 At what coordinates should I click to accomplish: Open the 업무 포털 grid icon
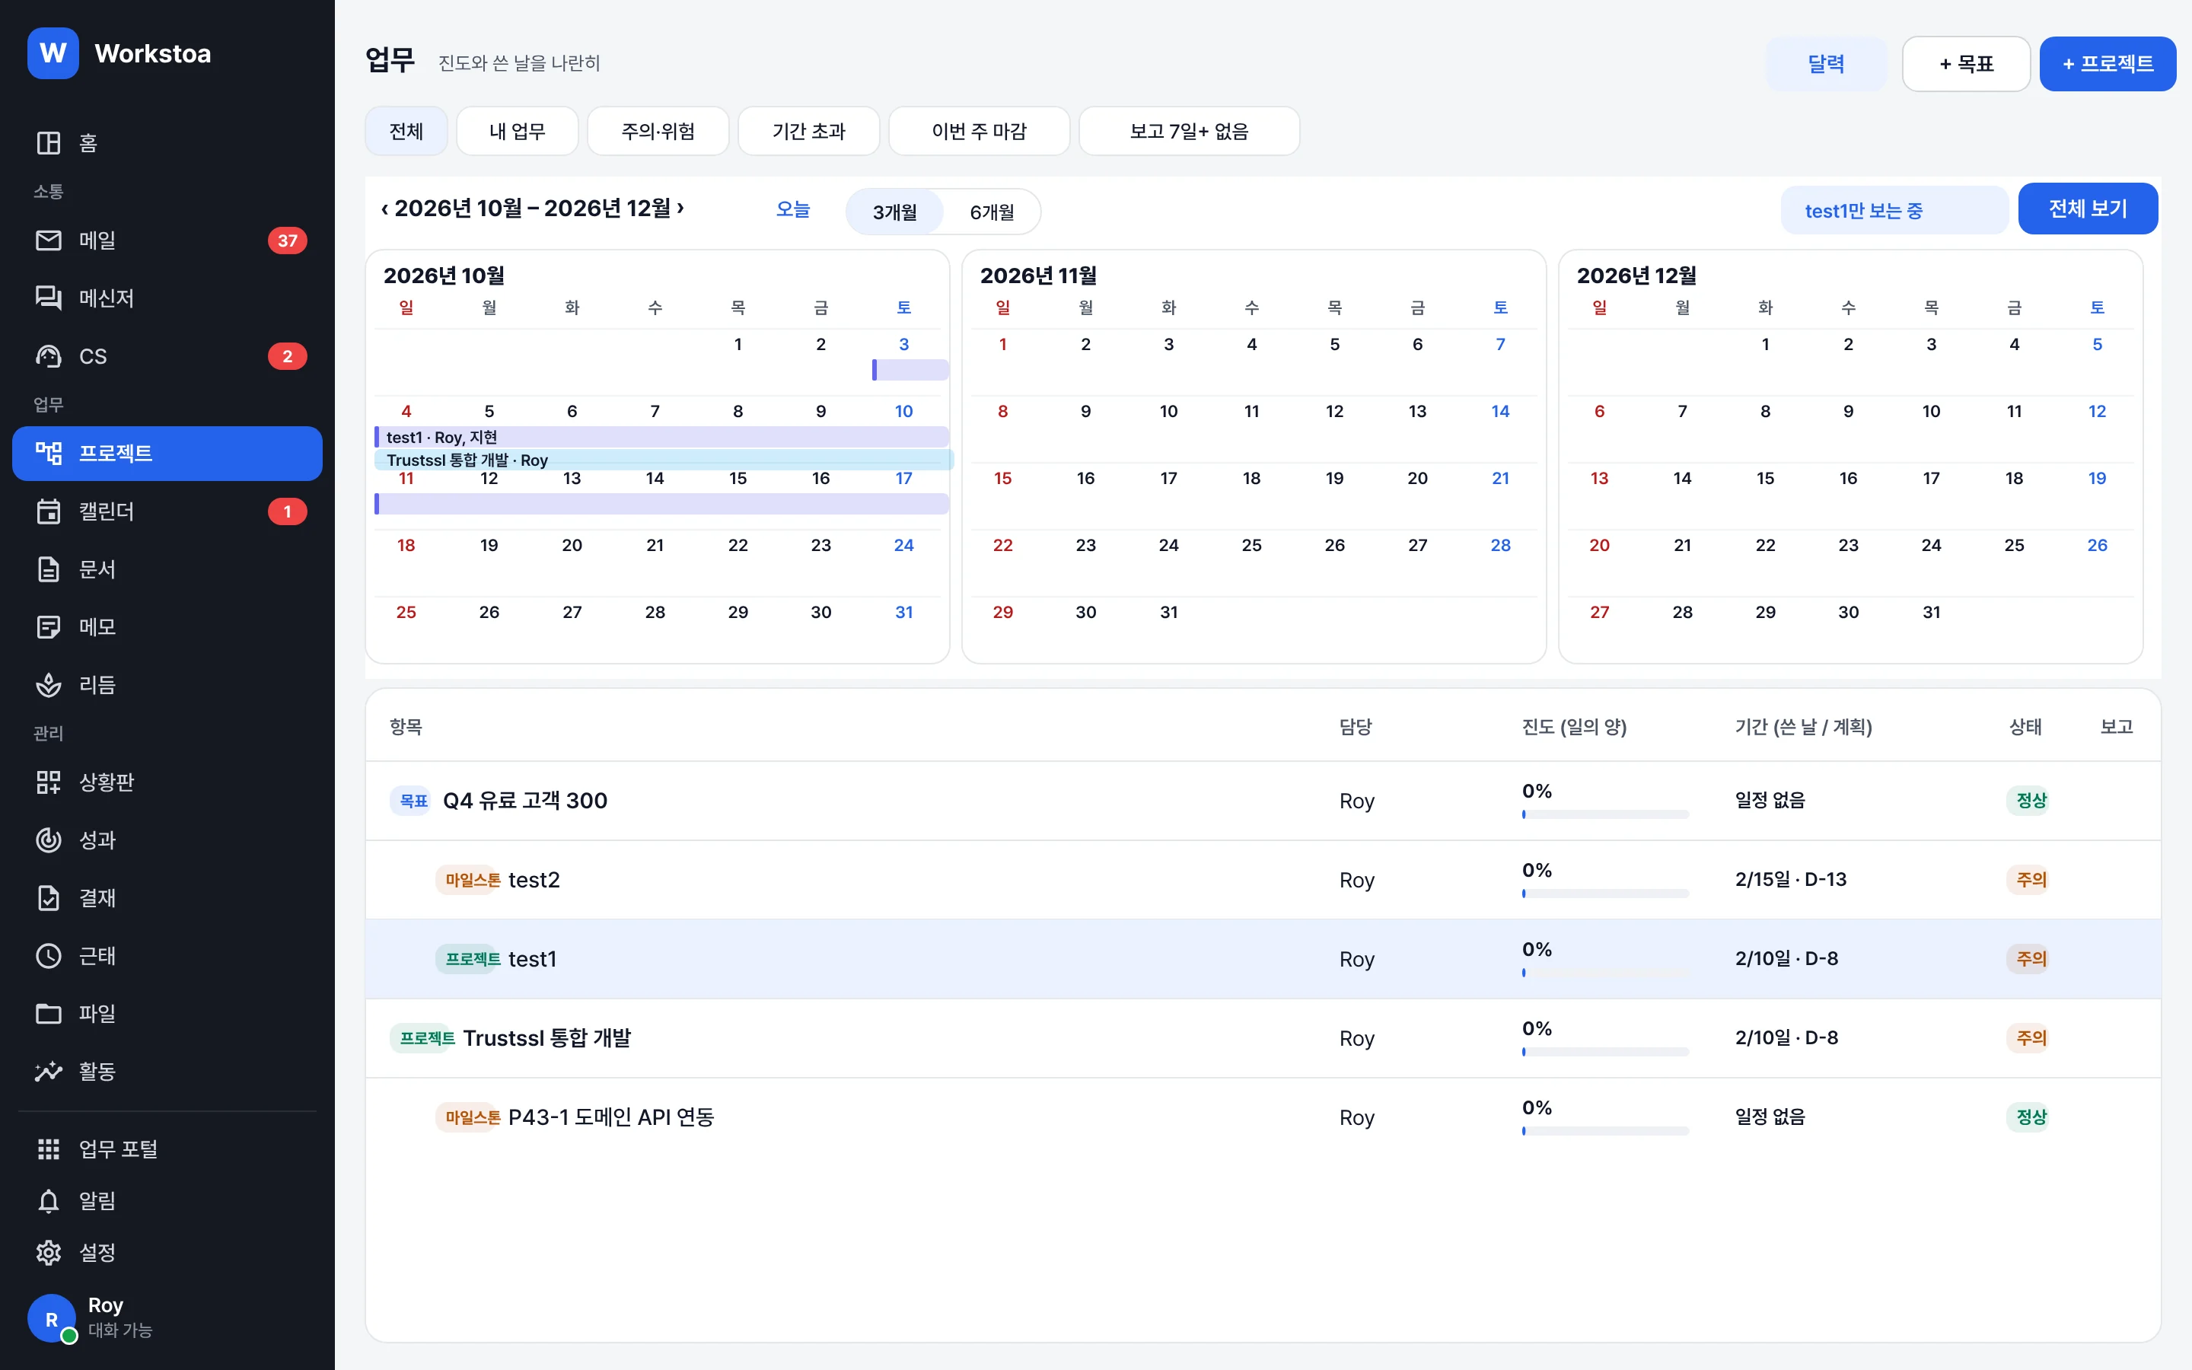48,1149
